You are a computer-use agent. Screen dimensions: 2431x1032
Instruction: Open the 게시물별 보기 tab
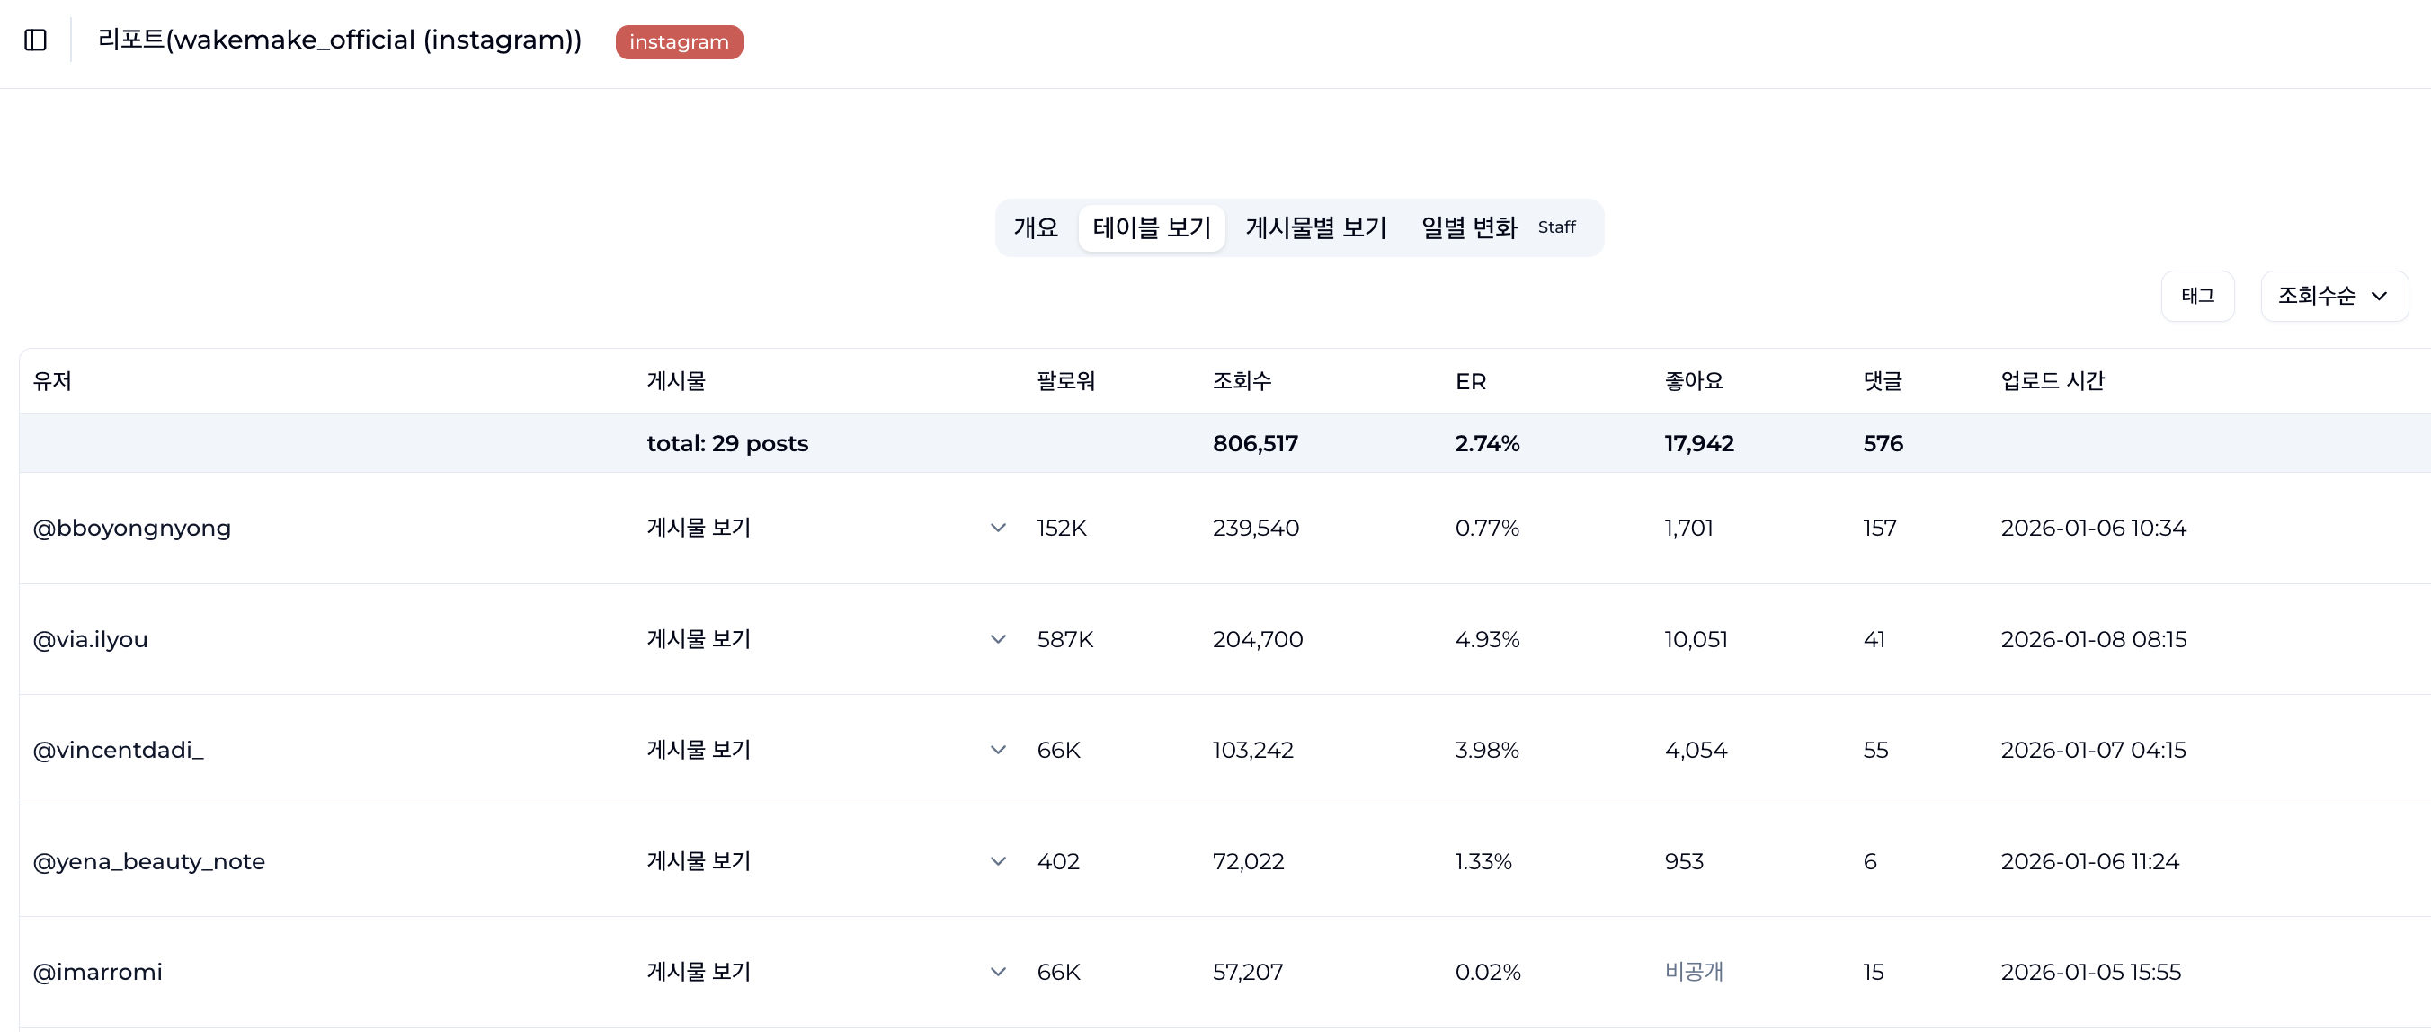(x=1314, y=227)
